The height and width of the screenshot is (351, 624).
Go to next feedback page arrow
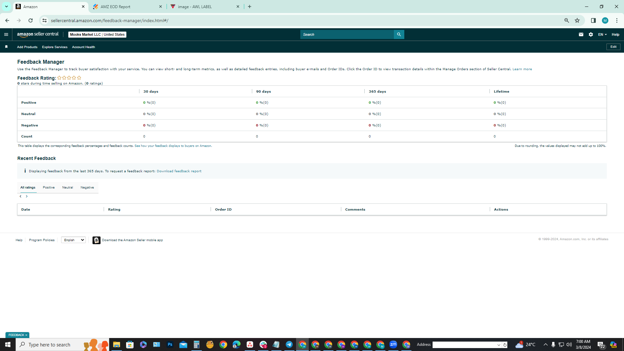coord(27,196)
